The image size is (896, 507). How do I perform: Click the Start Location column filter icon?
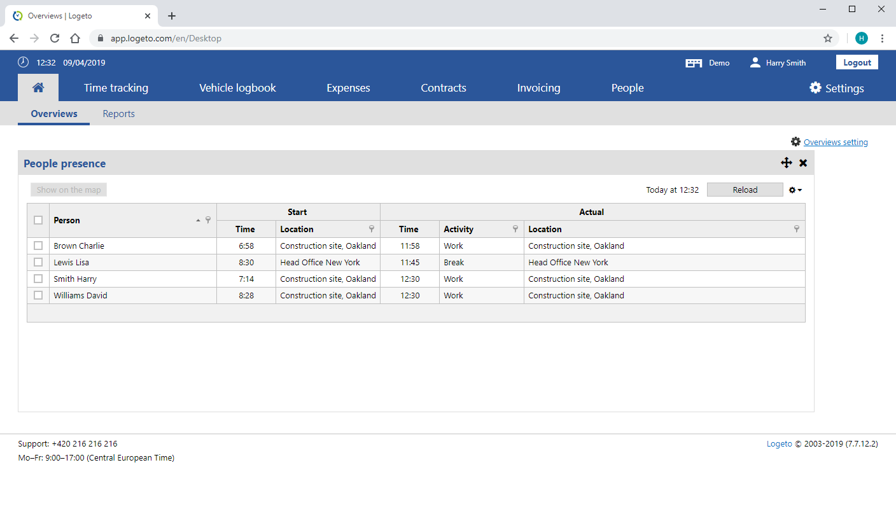372,229
